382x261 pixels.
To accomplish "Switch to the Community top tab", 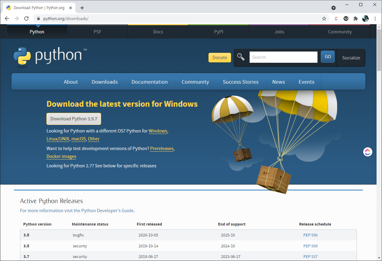I will click(340, 32).
